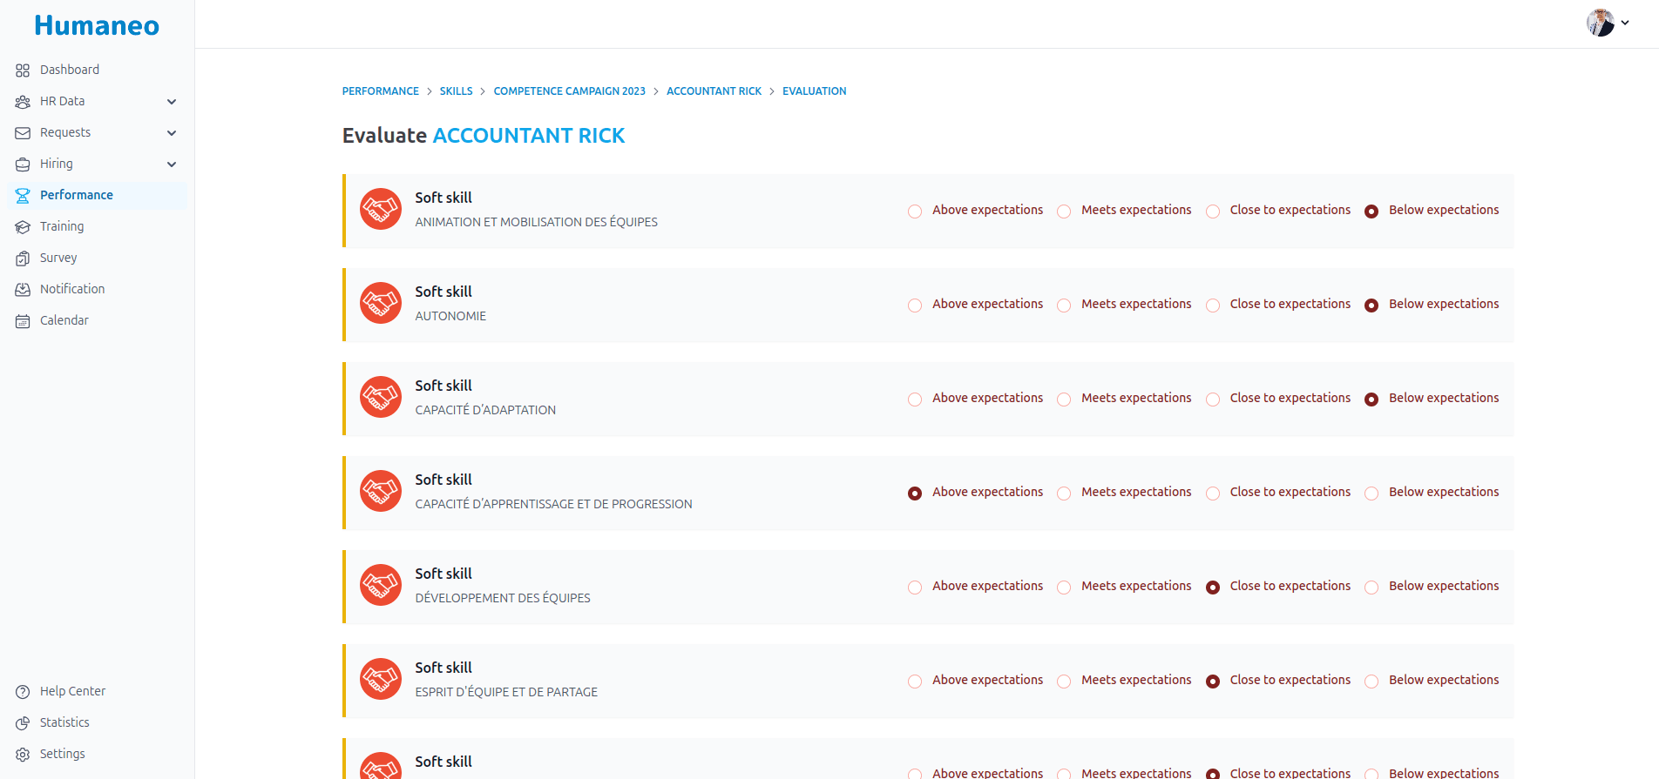Click the HR Data people icon
The width and height of the screenshot is (1659, 779).
click(23, 102)
